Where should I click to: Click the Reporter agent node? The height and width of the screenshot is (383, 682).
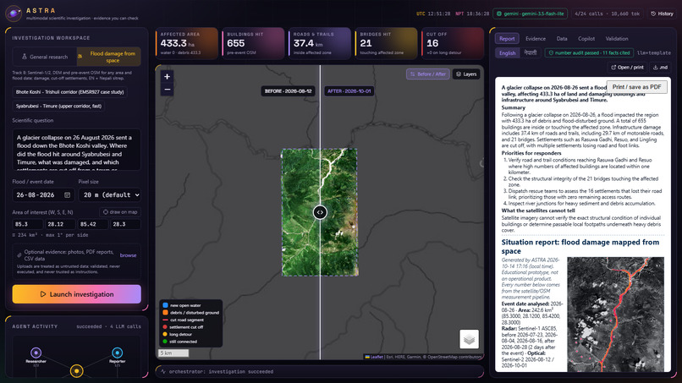[117, 353]
